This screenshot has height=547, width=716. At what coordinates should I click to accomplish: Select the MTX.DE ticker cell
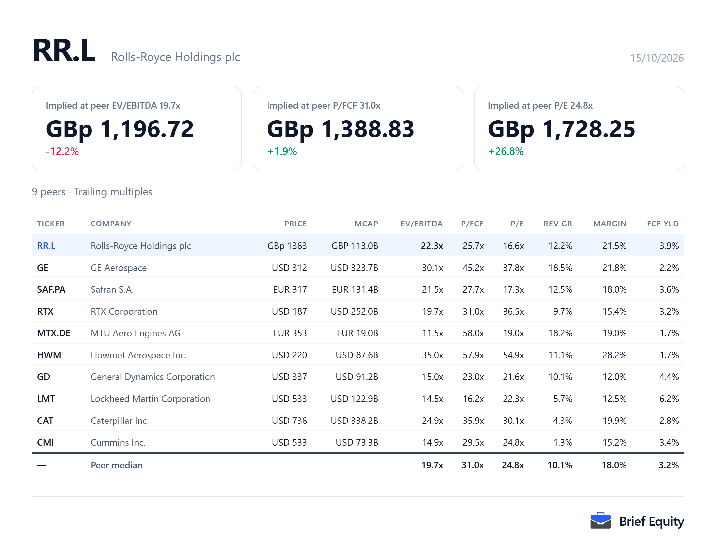click(x=54, y=333)
